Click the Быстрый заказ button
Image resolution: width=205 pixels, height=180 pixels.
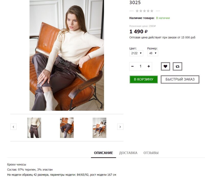(180, 79)
